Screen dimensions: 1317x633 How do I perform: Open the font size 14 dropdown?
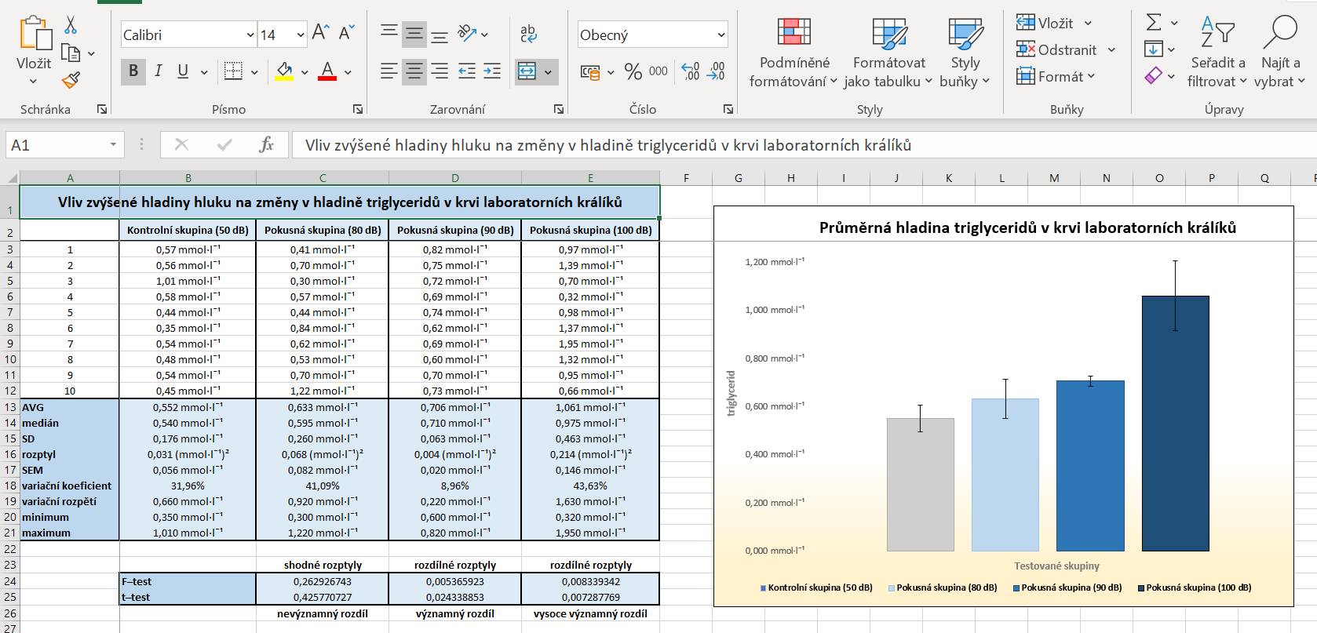301,35
